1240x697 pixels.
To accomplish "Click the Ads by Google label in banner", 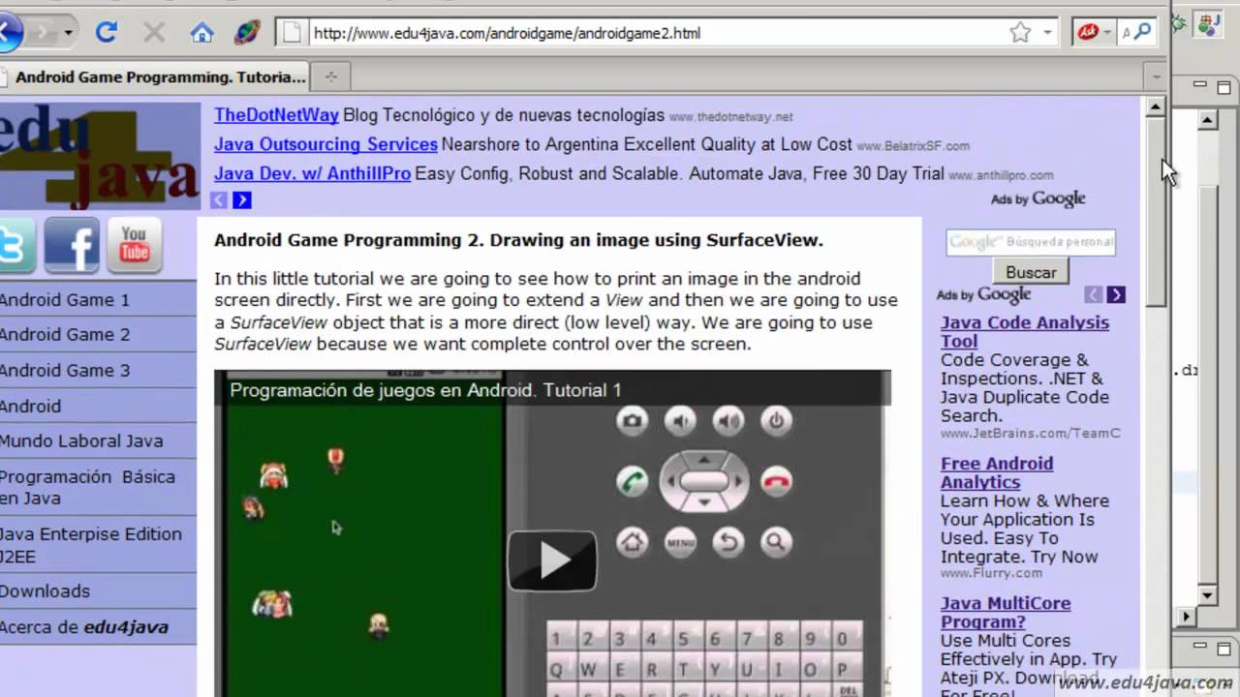I will click(1038, 199).
